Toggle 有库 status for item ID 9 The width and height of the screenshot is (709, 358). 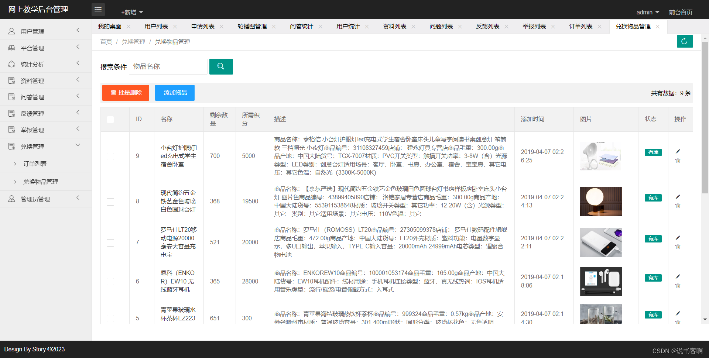653,152
